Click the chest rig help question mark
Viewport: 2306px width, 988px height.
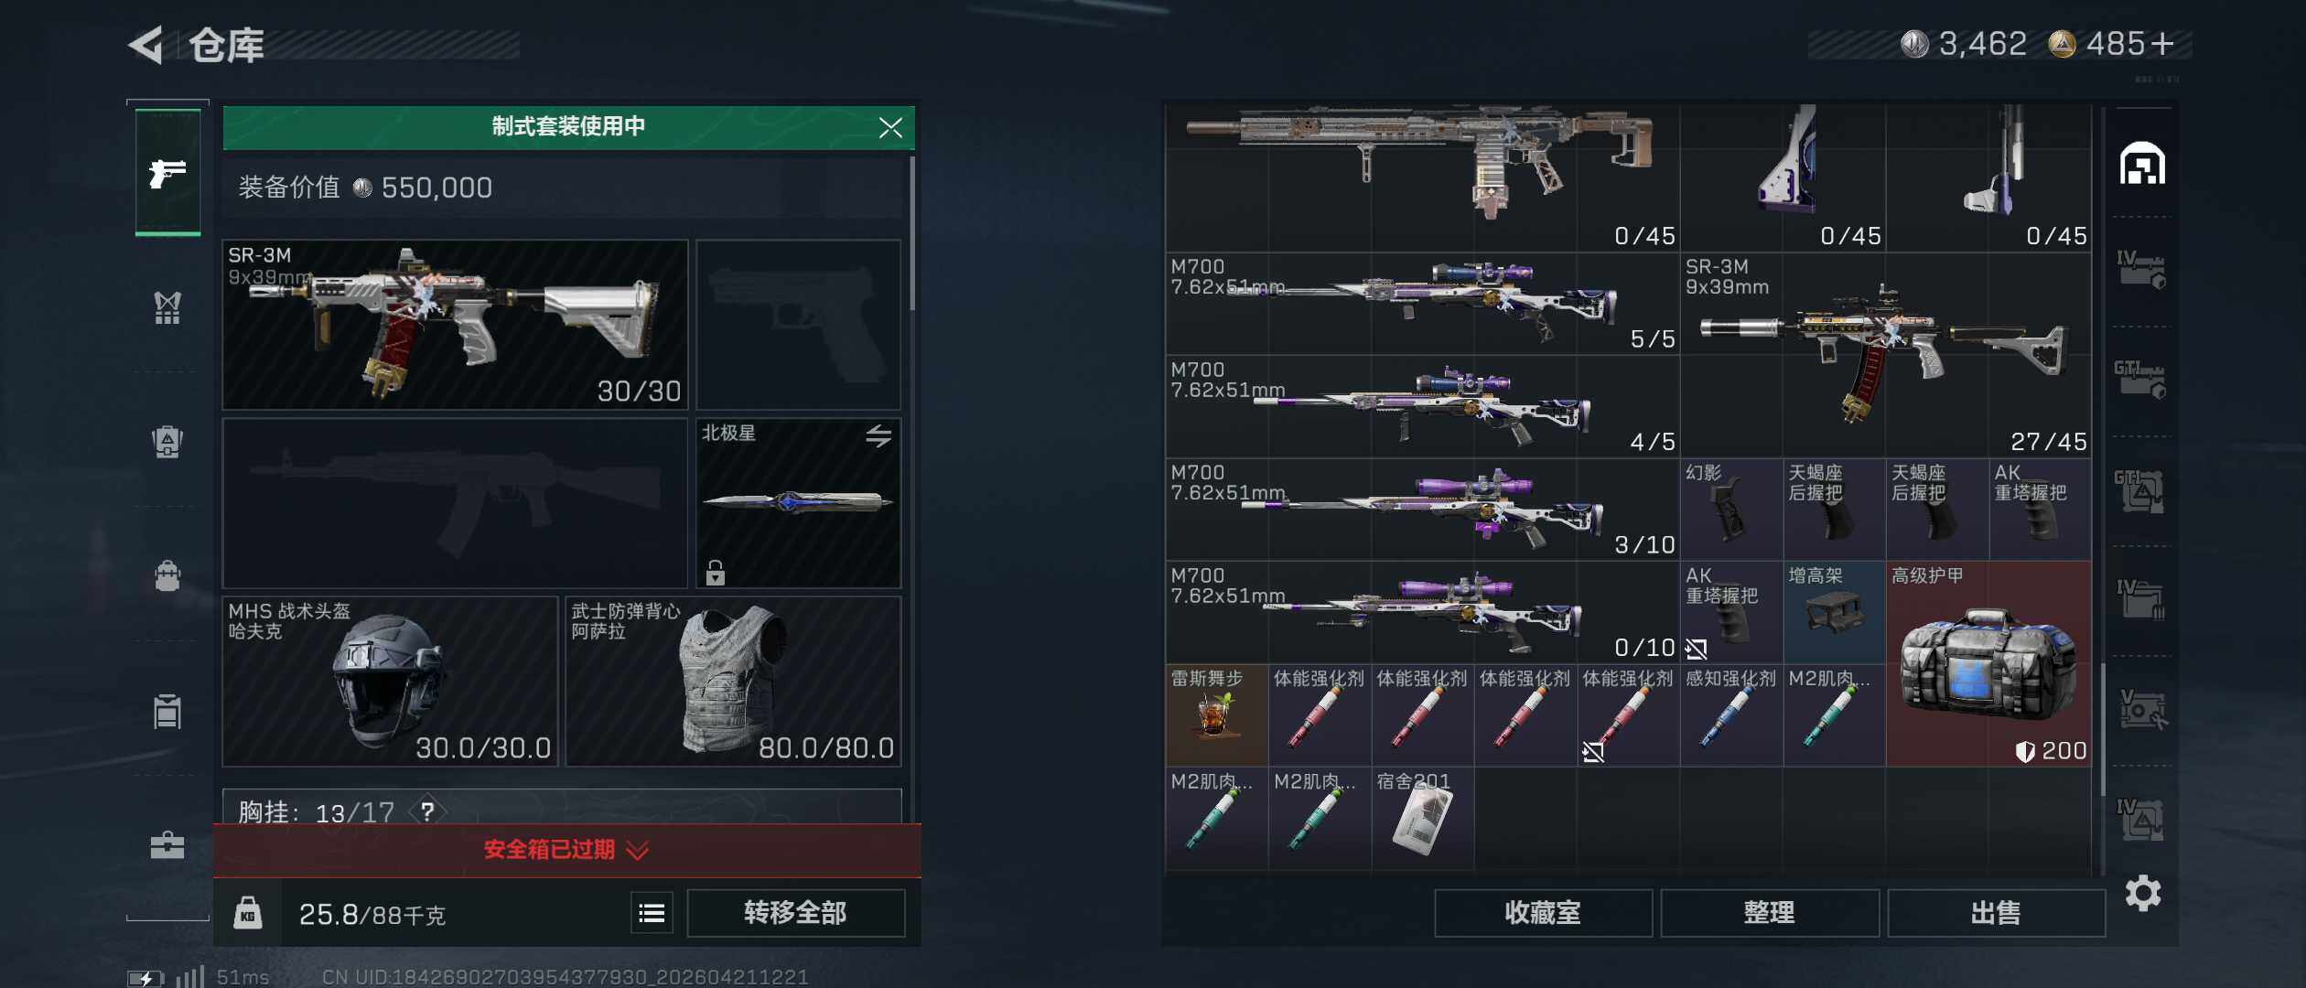click(427, 811)
